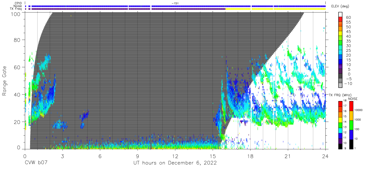366x169 pixels.
Task: Click the 12 tick on UT hours axis
Action: [175, 156]
